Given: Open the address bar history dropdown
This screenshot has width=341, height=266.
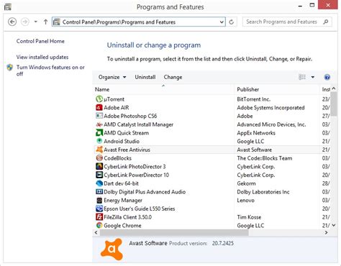Looking at the screenshot, I should click(x=222, y=22).
